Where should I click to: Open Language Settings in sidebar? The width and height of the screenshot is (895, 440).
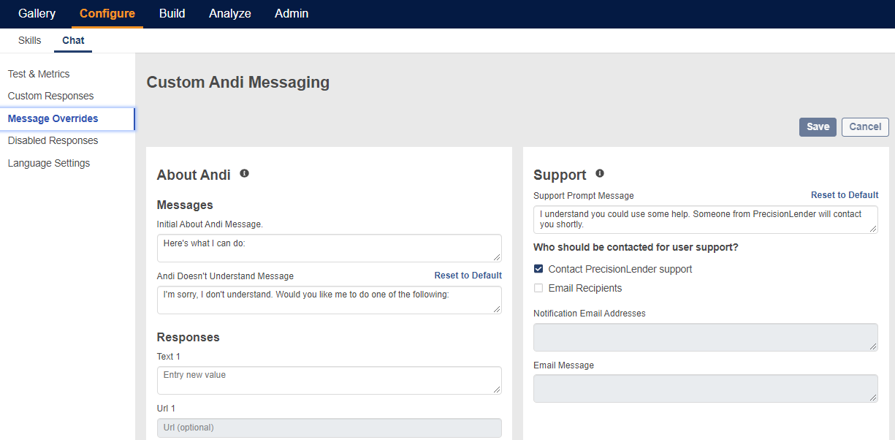click(x=49, y=163)
